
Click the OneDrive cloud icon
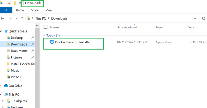[x=6, y=86]
